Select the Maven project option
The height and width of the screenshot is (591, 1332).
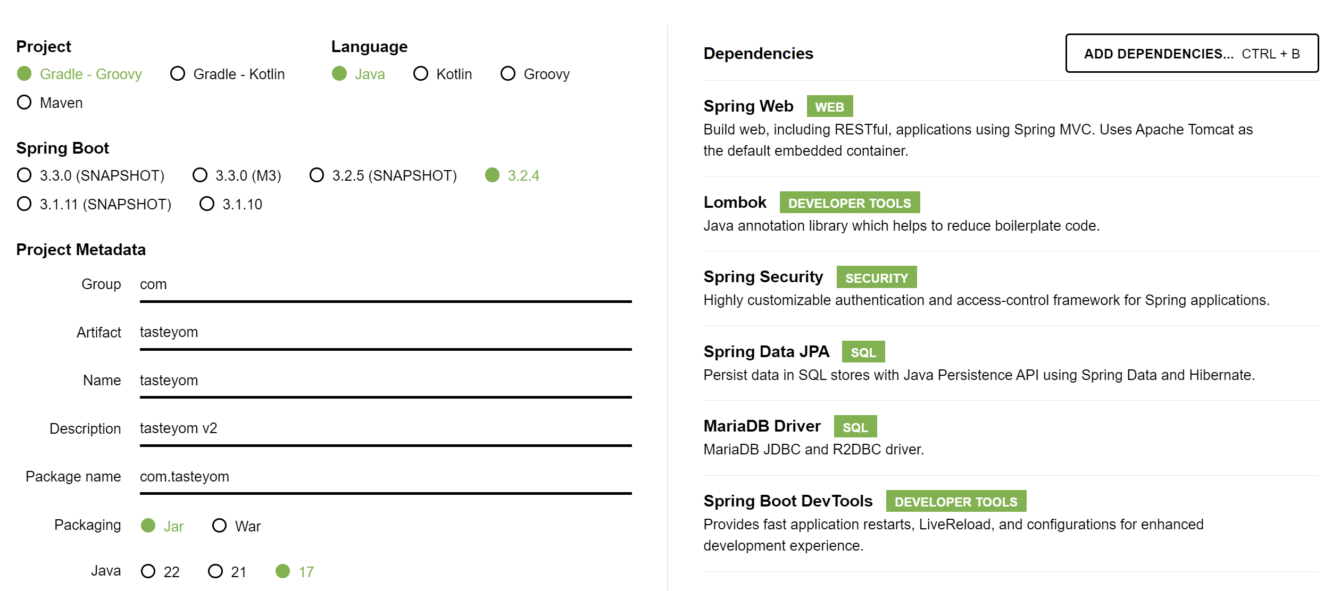pyautogui.click(x=49, y=103)
